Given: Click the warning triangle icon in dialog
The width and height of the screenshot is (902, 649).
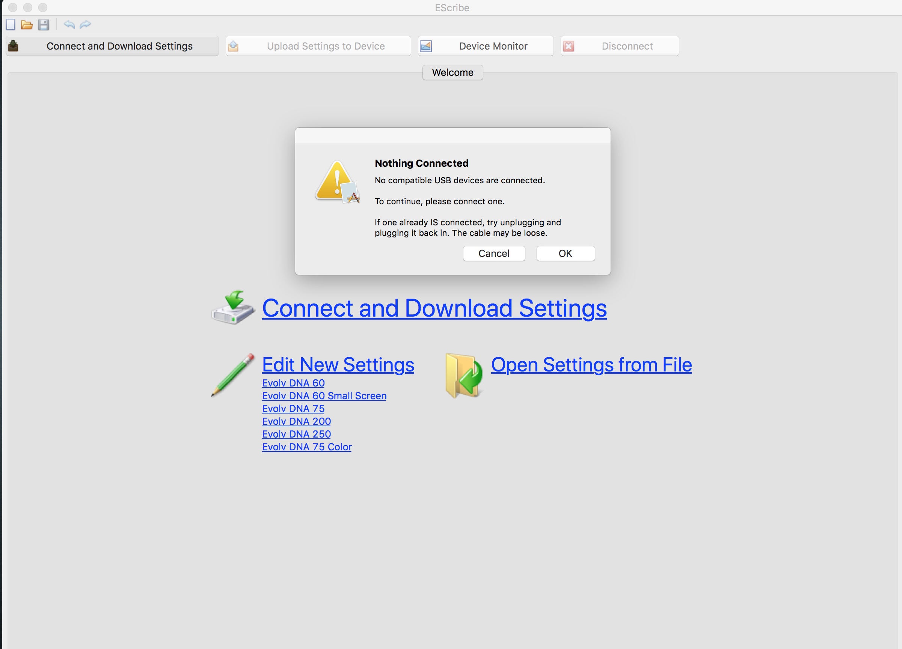Looking at the screenshot, I should click(x=337, y=182).
